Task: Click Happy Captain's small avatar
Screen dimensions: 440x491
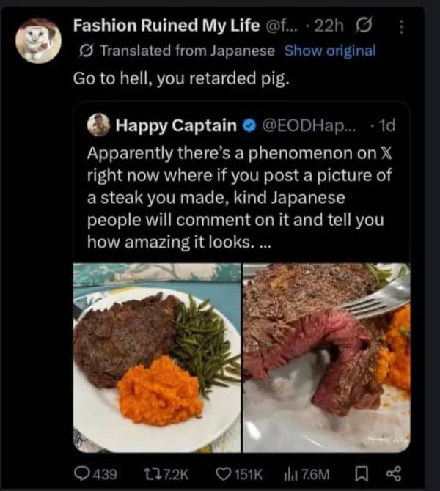Action: point(98,125)
